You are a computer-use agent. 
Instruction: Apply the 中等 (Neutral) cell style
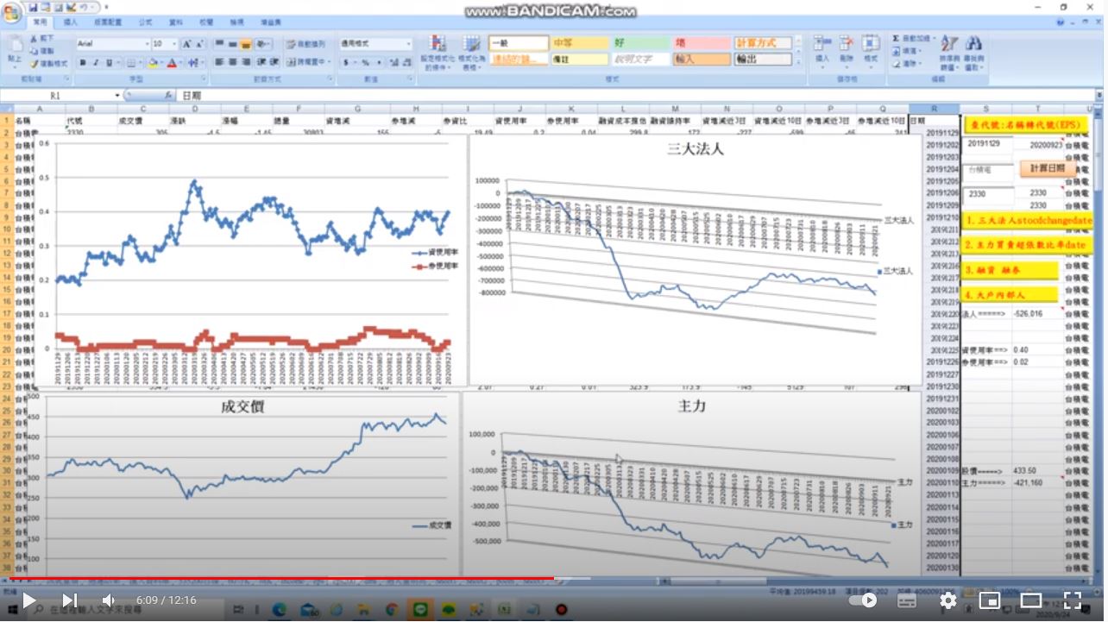click(580, 42)
